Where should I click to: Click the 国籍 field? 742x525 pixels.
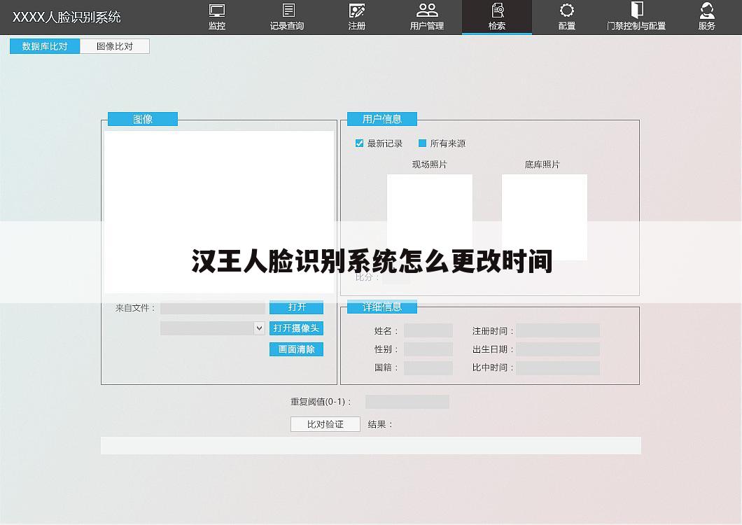(428, 367)
